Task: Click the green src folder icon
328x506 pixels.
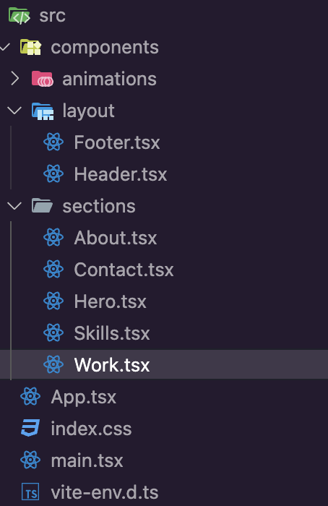Action: pyautogui.click(x=20, y=16)
